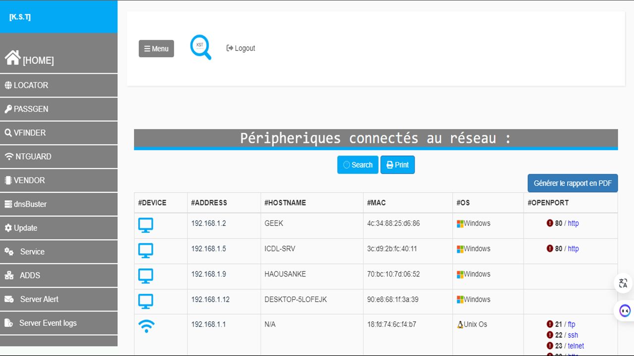Toggle the Menu button
This screenshot has width=634, height=356.
156,48
